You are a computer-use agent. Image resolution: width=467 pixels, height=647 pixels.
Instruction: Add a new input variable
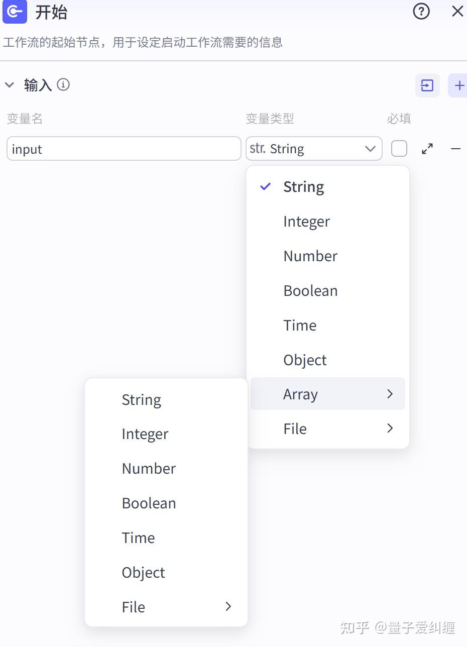click(x=458, y=85)
